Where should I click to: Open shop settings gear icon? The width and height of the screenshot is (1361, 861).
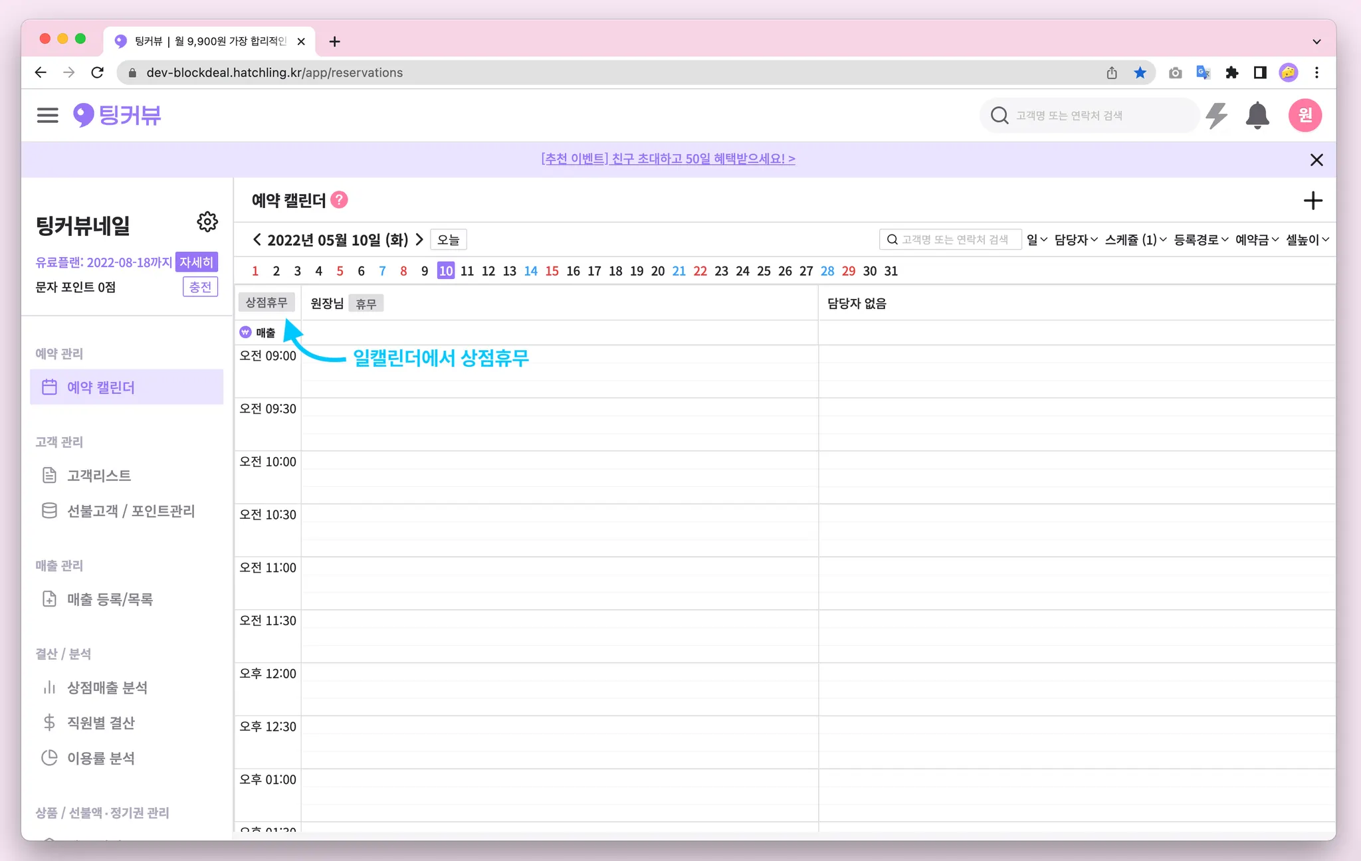207,222
